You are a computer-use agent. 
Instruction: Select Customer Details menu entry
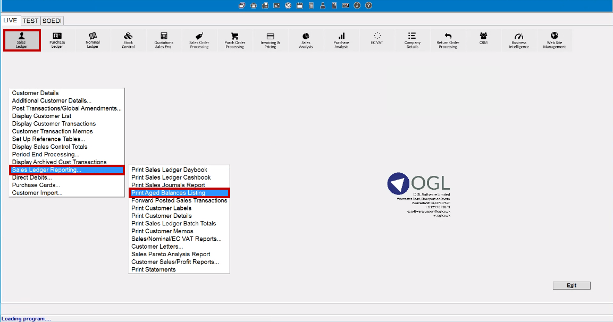pyautogui.click(x=67, y=93)
